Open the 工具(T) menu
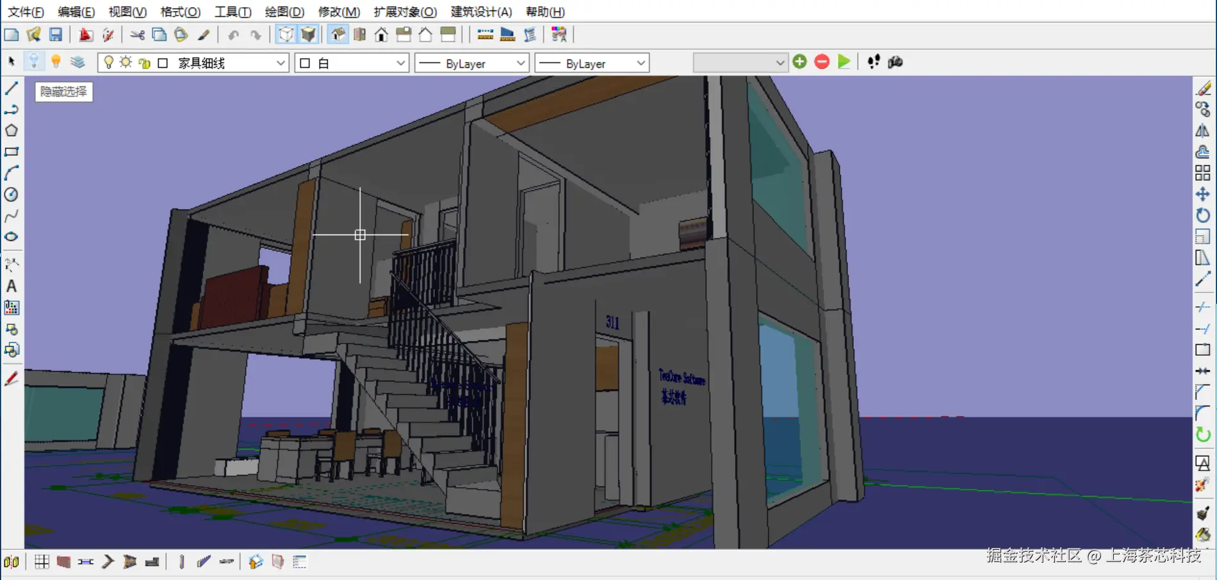1217x580 pixels. pyautogui.click(x=233, y=12)
